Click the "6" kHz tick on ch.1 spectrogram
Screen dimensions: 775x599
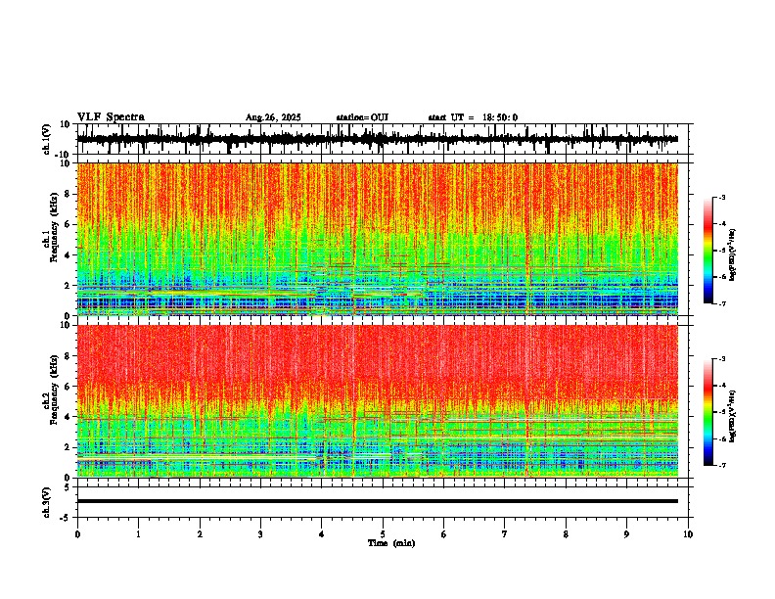coord(68,225)
